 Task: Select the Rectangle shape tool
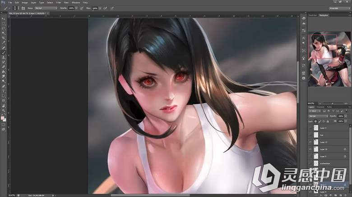coord(3,101)
